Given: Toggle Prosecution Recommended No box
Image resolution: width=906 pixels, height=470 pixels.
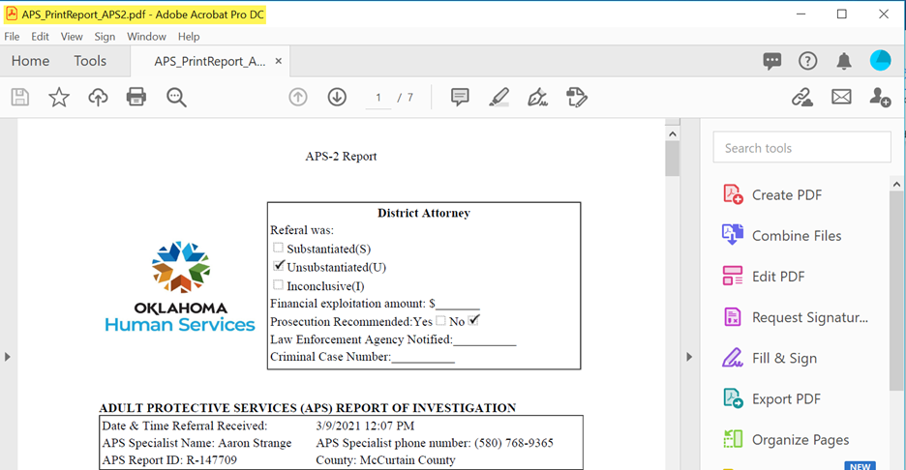Looking at the screenshot, I should [x=473, y=320].
